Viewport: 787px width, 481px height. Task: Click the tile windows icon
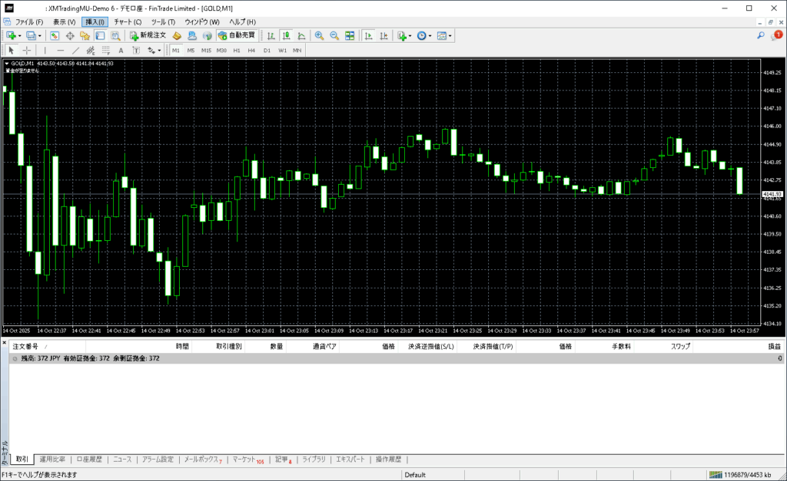[350, 35]
